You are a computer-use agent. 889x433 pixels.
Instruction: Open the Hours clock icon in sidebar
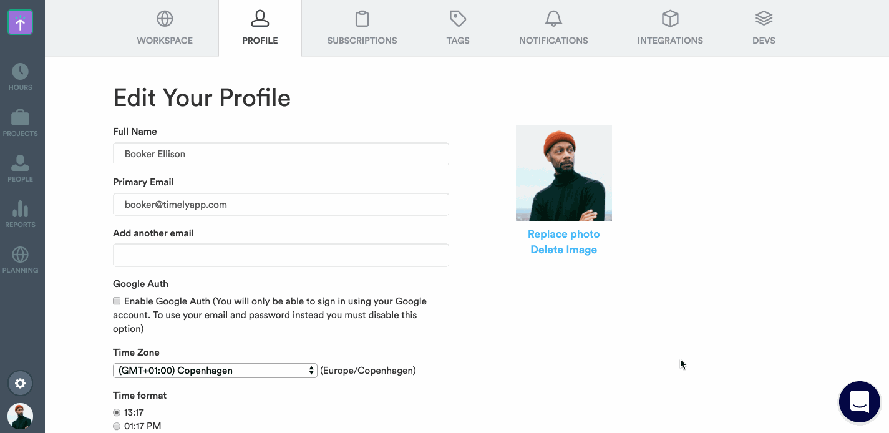(20, 72)
